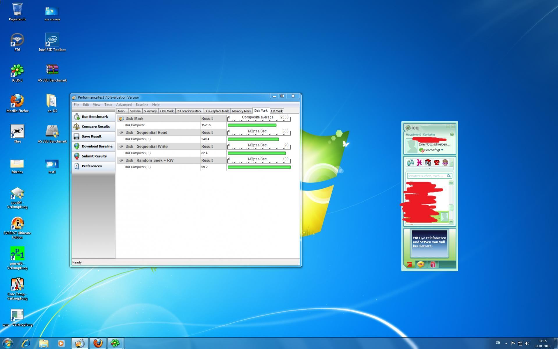Screen dimensions: 558x349
Task: Click the 1526.5 Disk Mark result value
Action: [206, 125]
